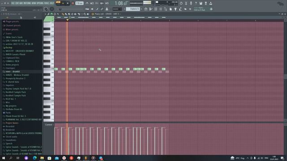
Task: Toggle the loop recording icon
Action: tap(107, 3)
